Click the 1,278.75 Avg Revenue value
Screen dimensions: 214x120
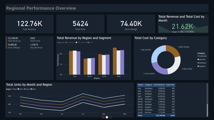click(x=34, y=45)
